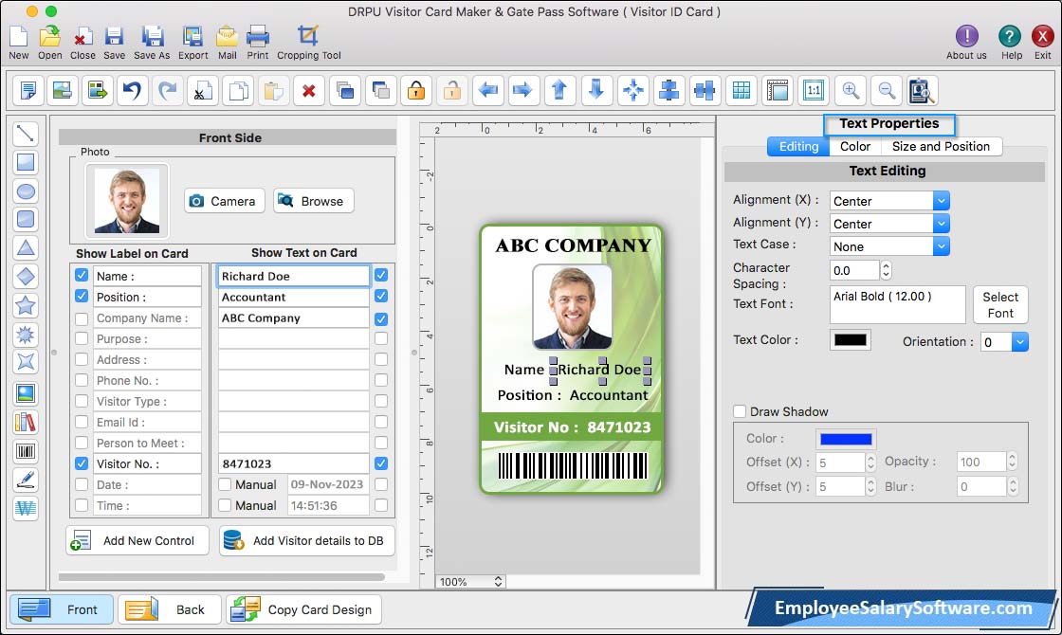1062x635 pixels.
Task: Select the Star shape tool
Action: 25,305
